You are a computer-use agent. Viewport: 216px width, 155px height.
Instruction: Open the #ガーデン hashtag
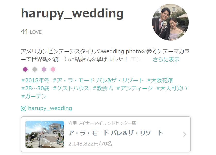point(34,96)
